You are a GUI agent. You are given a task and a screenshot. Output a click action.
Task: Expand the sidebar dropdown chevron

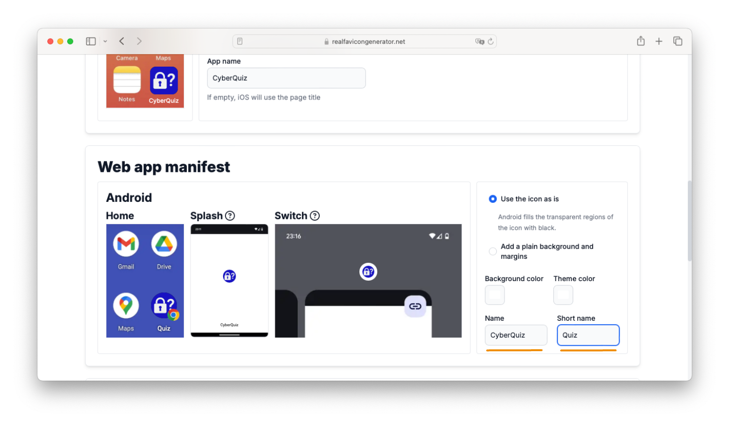click(x=105, y=42)
